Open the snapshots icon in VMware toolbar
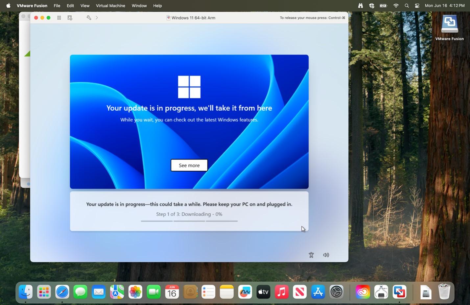470x305 pixels. (70, 18)
